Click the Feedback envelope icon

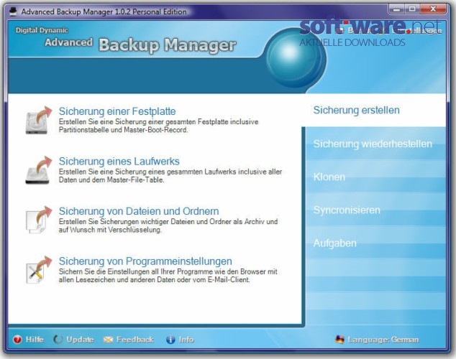coord(108,340)
